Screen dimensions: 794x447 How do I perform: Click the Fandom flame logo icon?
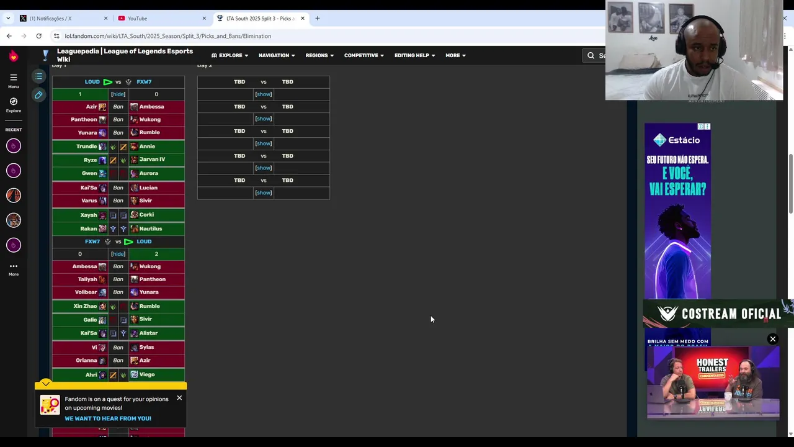pos(14,56)
